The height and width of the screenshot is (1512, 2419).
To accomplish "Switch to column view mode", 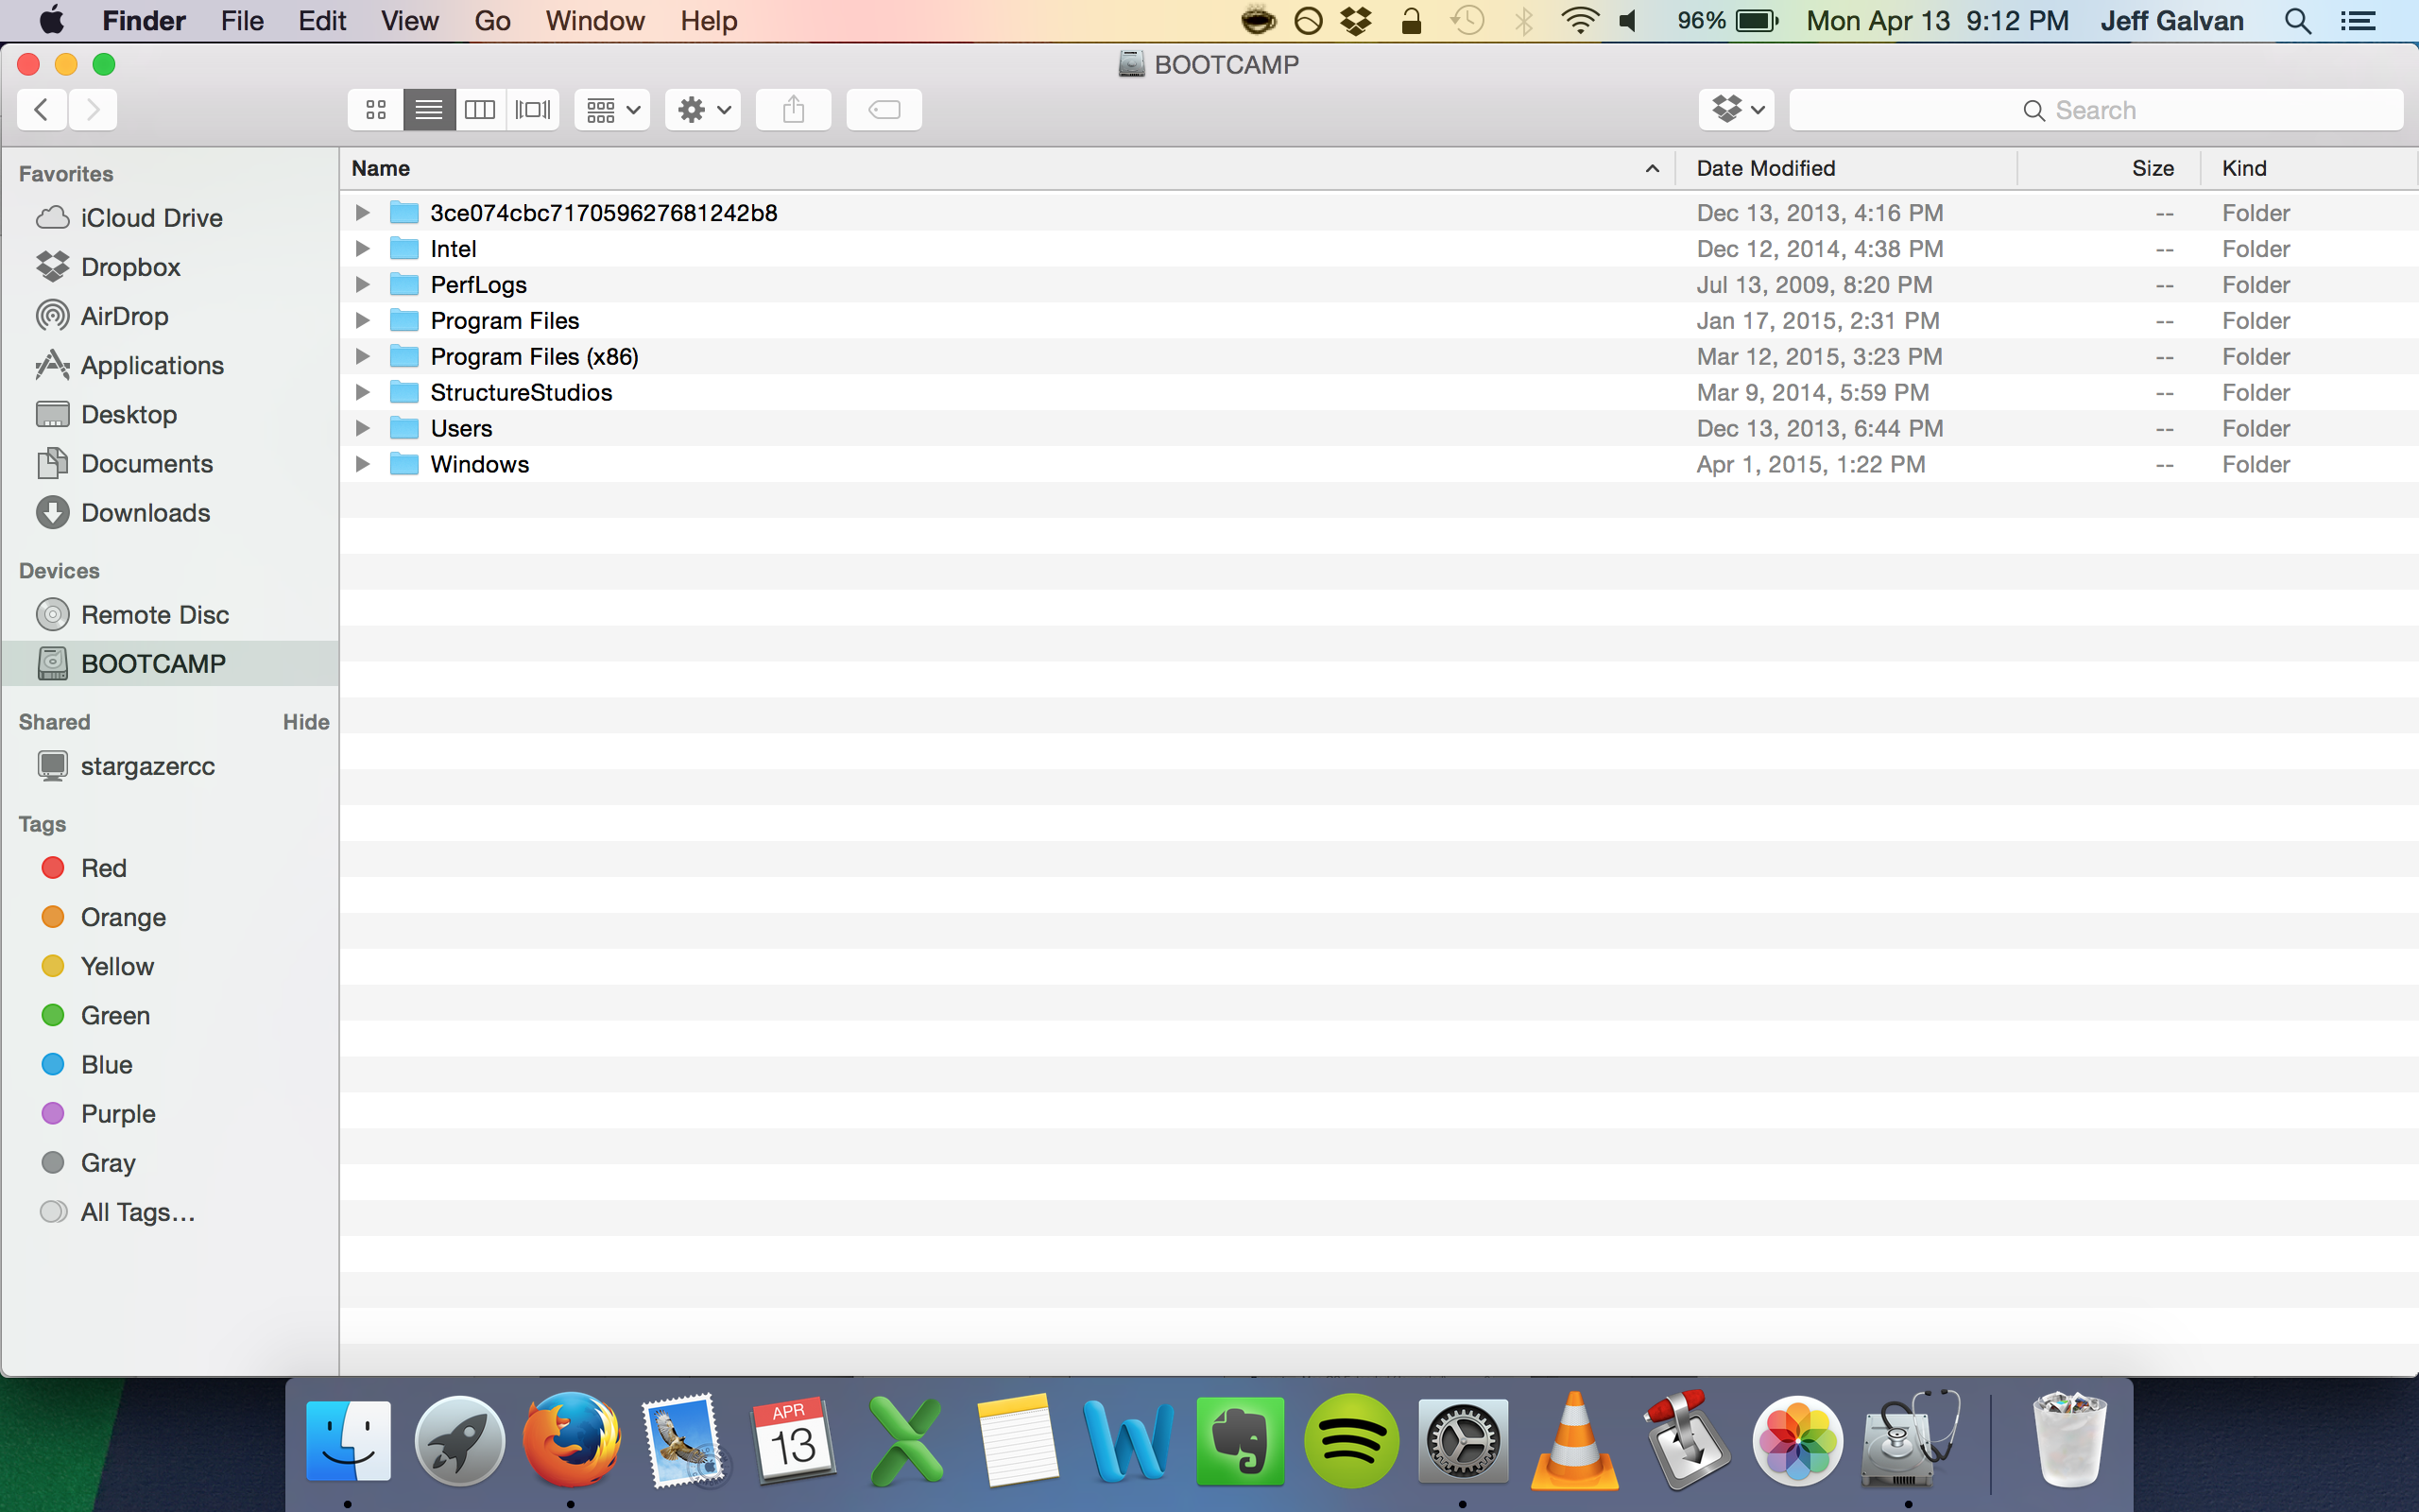I will 480,110.
